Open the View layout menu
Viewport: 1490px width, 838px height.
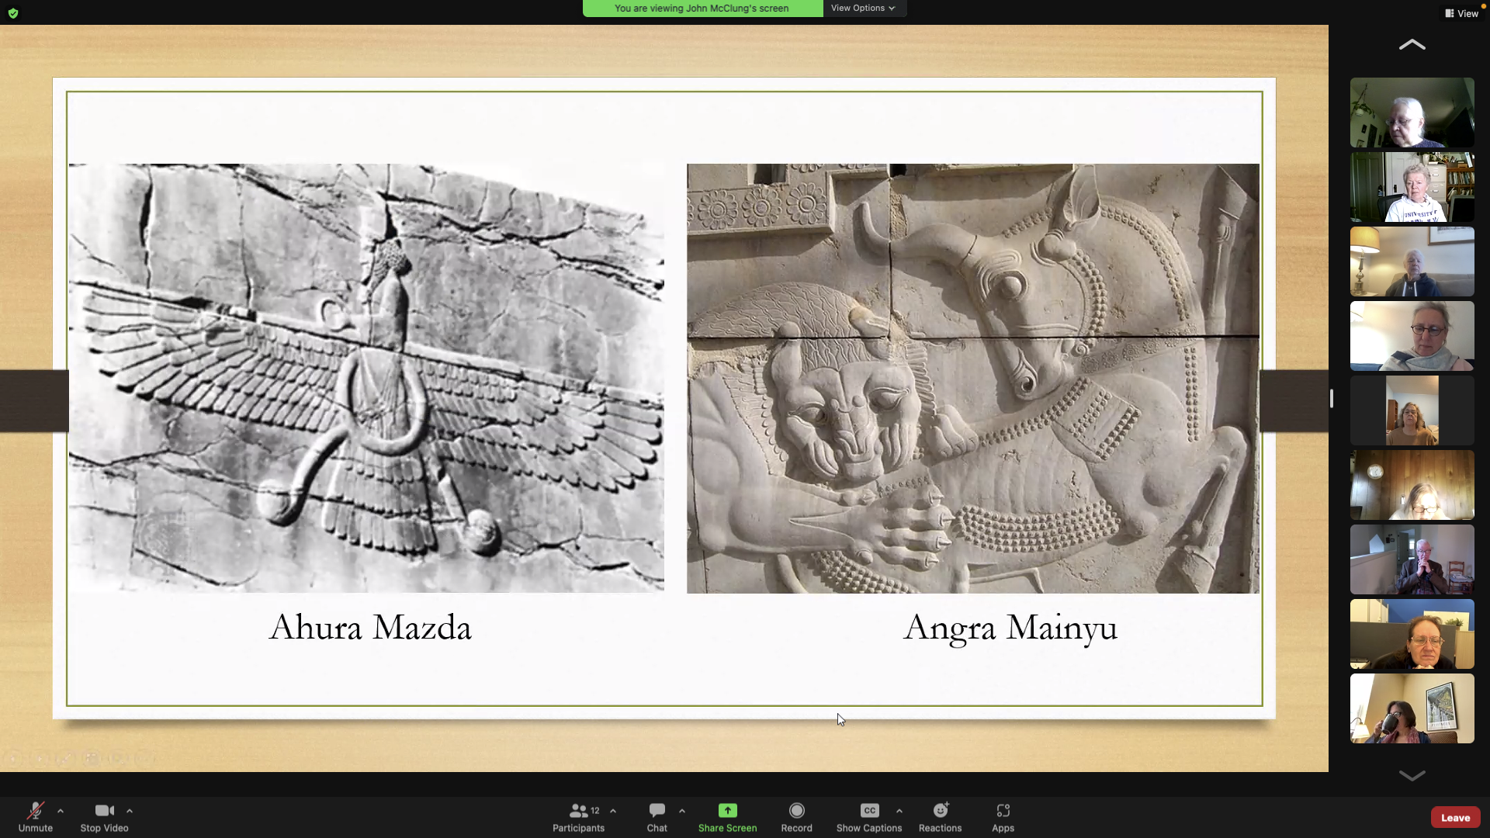tap(1461, 13)
